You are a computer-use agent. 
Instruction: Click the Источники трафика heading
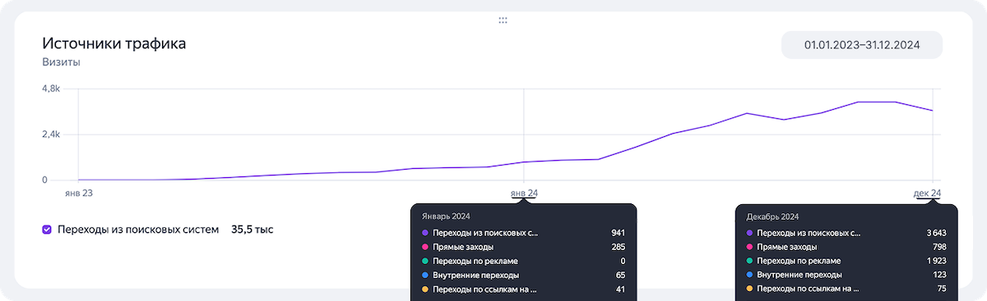[x=114, y=43]
